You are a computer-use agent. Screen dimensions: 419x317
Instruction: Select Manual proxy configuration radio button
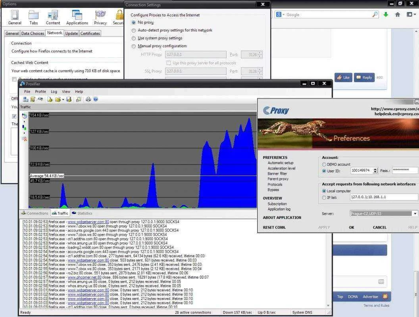pyautogui.click(x=134, y=46)
